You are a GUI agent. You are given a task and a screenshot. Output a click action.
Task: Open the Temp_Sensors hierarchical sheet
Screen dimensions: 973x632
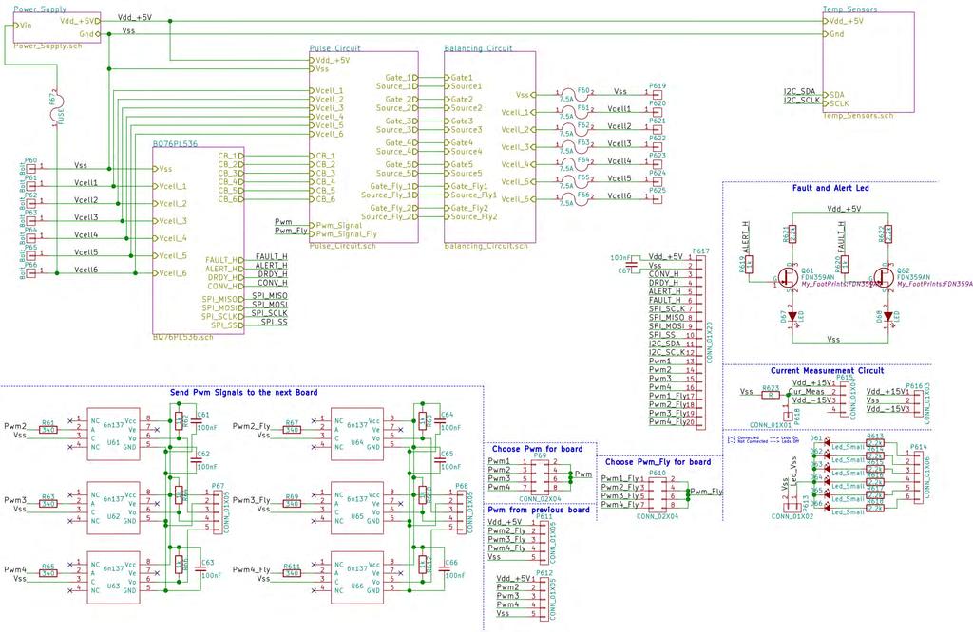point(868,62)
